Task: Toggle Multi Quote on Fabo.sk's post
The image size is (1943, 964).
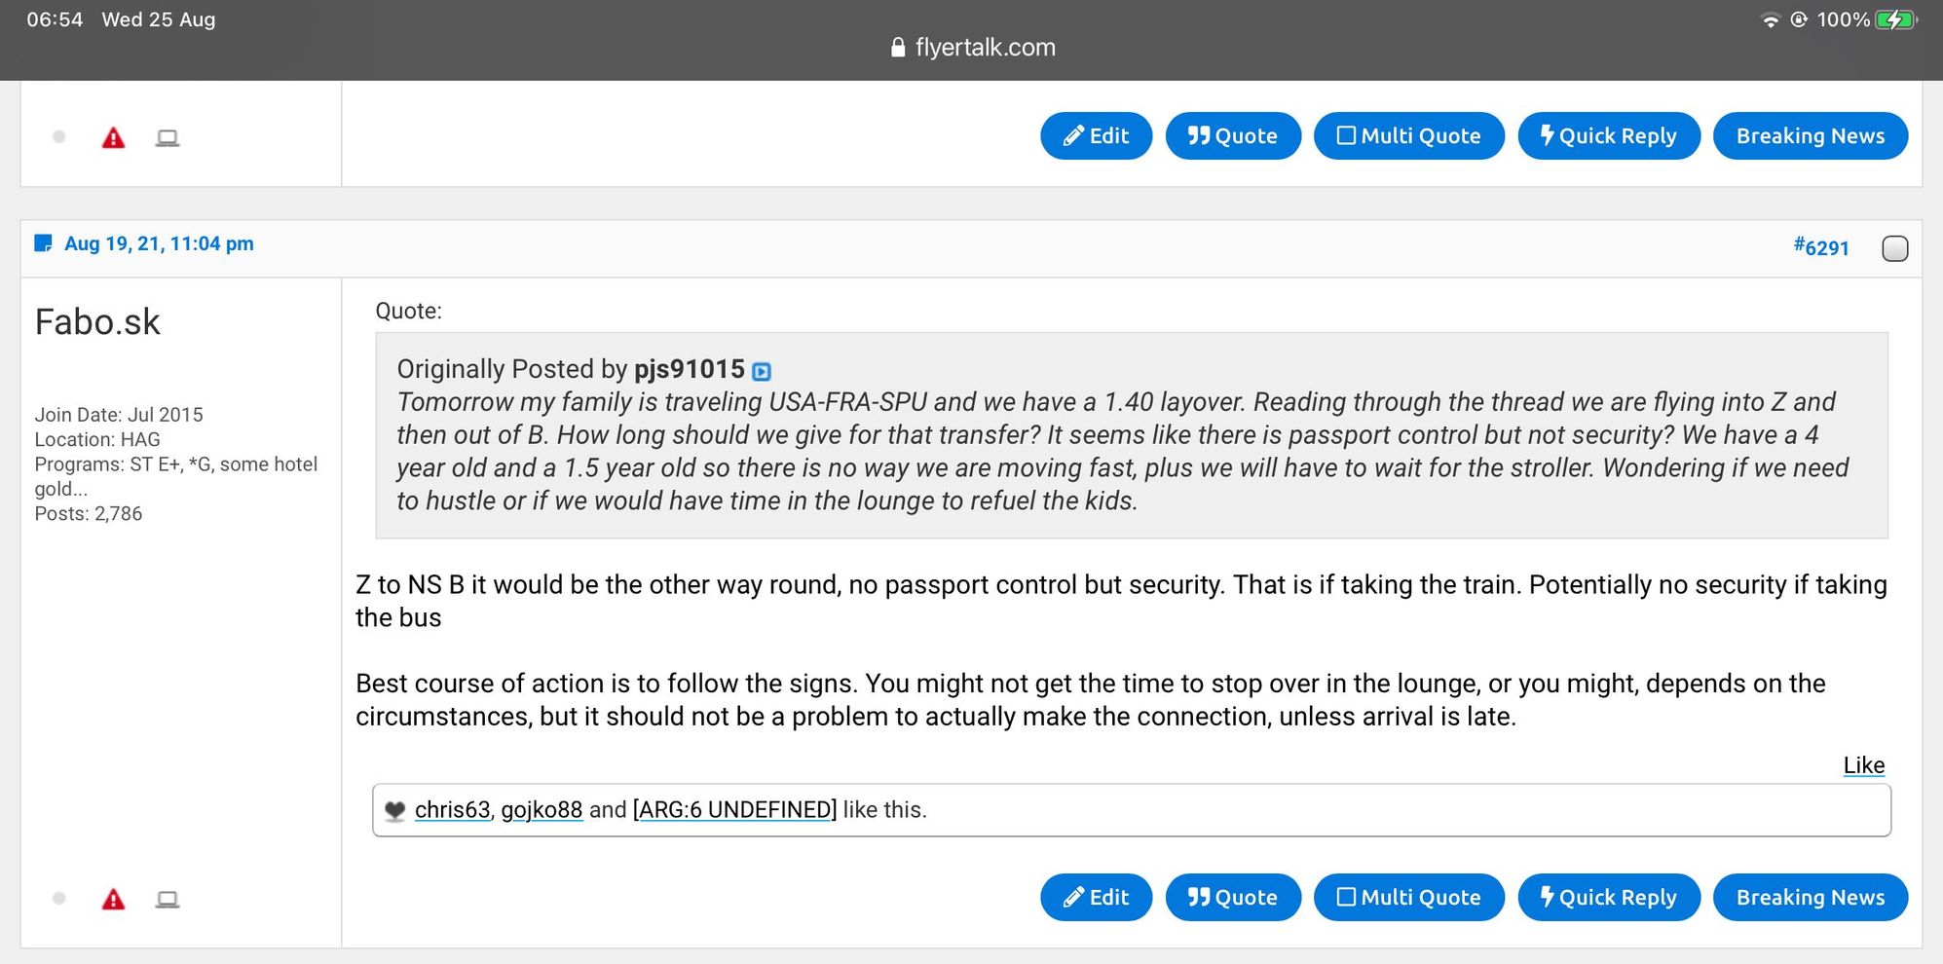Action: [x=1408, y=897]
